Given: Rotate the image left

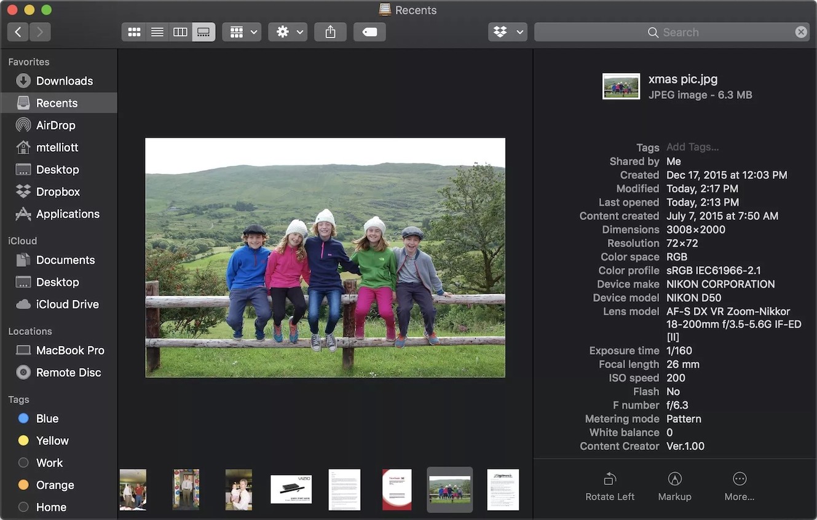Looking at the screenshot, I should (x=609, y=486).
